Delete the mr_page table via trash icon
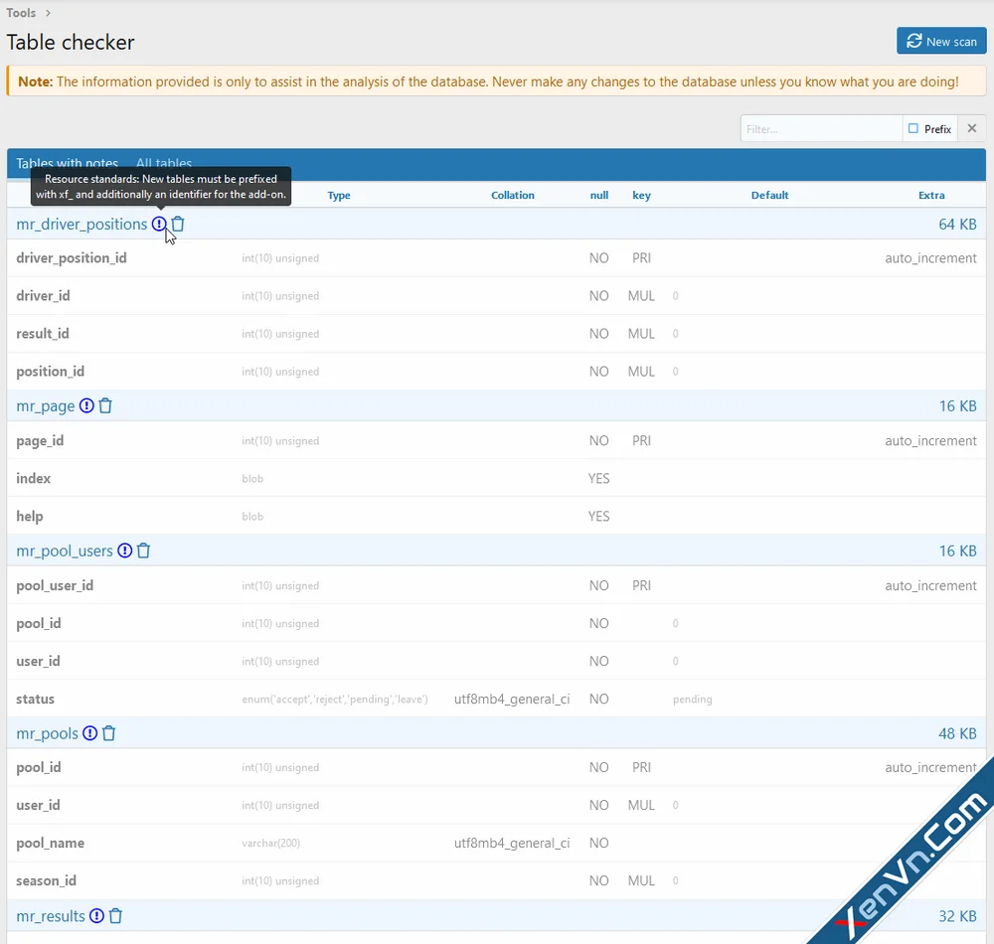This screenshot has width=994, height=944. pyautogui.click(x=105, y=406)
